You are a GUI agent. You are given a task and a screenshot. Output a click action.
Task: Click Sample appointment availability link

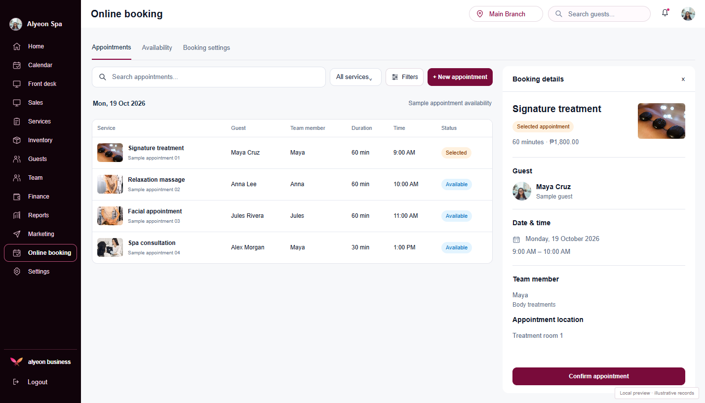(450, 103)
